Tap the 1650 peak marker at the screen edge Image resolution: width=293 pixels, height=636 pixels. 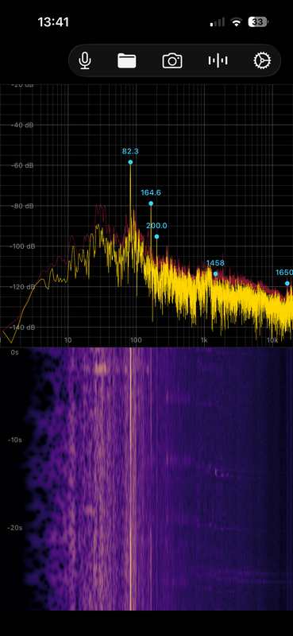click(x=287, y=283)
